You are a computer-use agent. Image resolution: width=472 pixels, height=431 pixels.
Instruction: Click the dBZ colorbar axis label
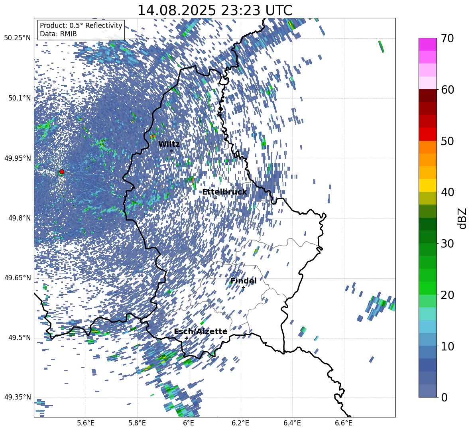pos(463,218)
